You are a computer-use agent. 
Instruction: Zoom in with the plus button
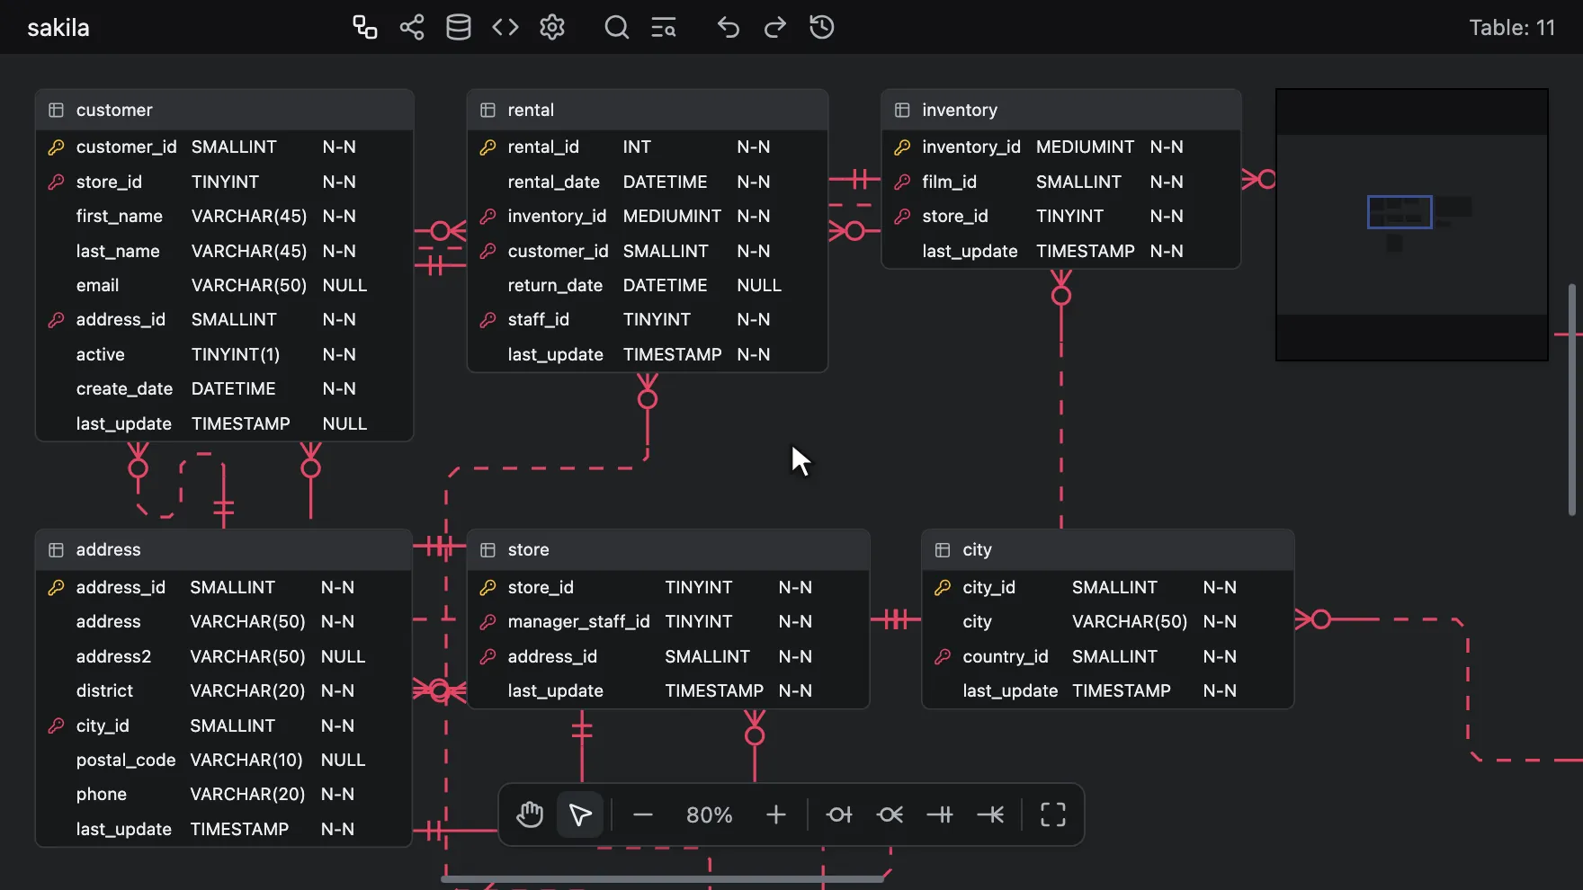pyautogui.click(x=775, y=814)
